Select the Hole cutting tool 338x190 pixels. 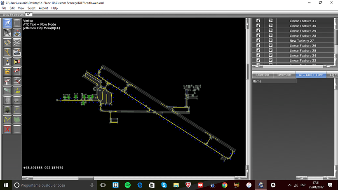coord(17,52)
